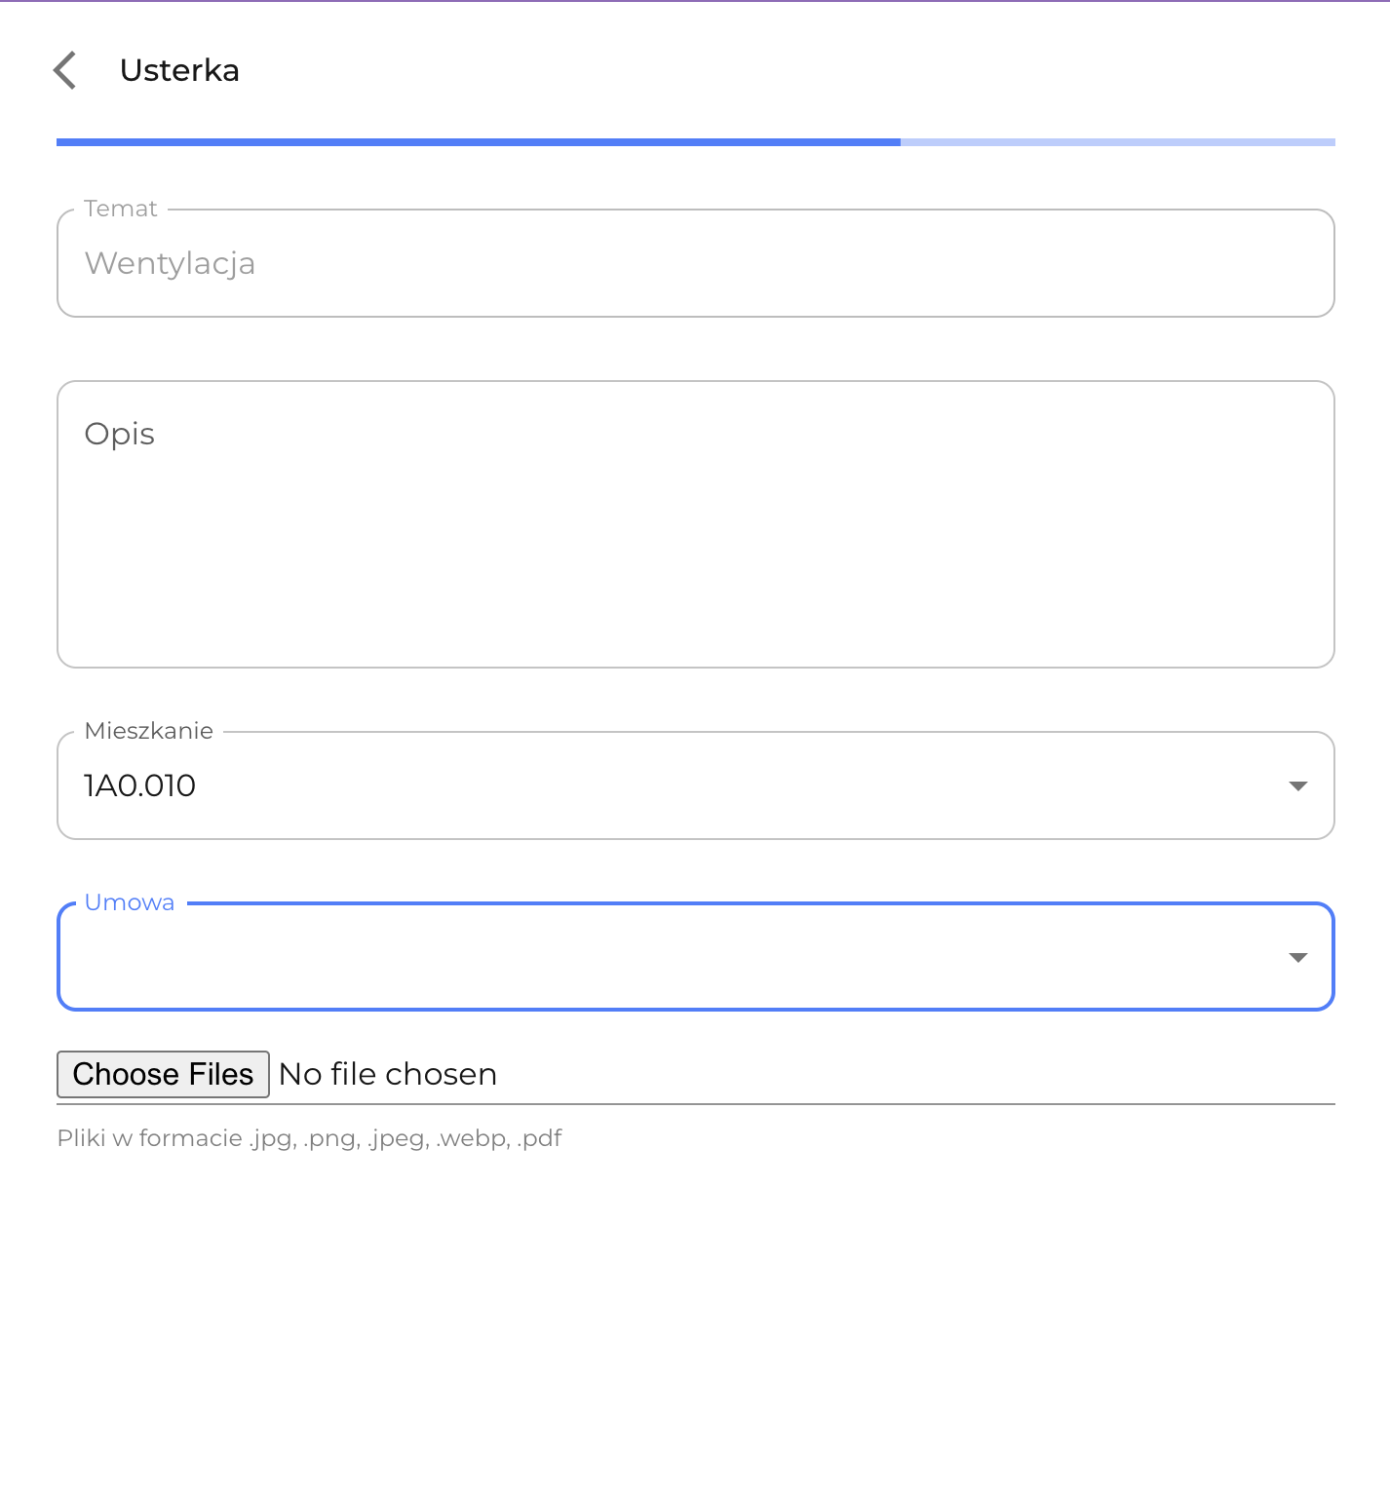Open the Mieszkanie select field
The width and height of the screenshot is (1390, 1493).
682,785
